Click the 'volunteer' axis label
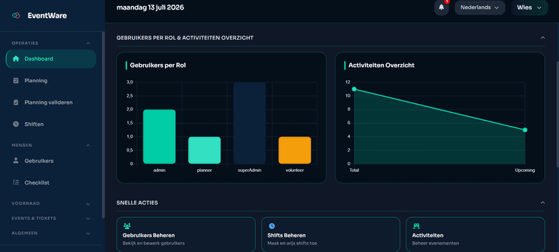This screenshot has width=559, height=252. click(295, 170)
